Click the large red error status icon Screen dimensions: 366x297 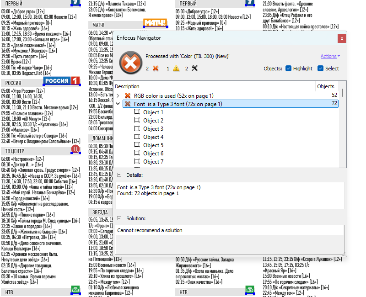pos(131,63)
